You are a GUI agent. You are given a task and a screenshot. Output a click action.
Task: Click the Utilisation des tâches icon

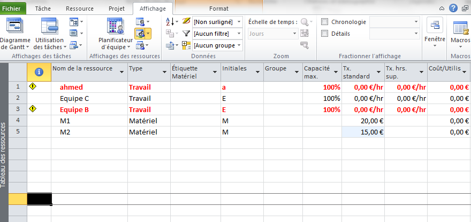(x=49, y=27)
